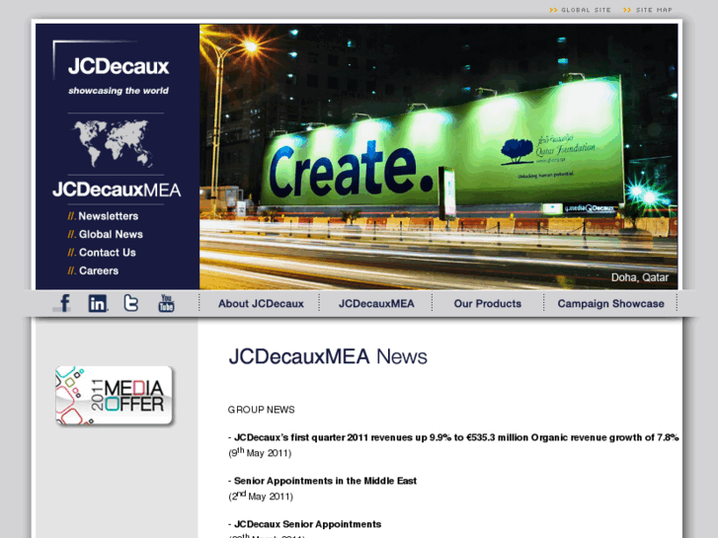Click the 9th May 2011 date text
This screenshot has width=718, height=538.
pyautogui.click(x=260, y=453)
